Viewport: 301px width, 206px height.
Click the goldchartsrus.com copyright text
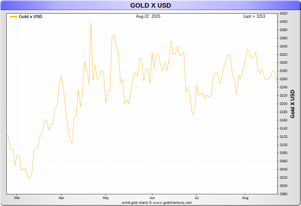click(x=157, y=203)
